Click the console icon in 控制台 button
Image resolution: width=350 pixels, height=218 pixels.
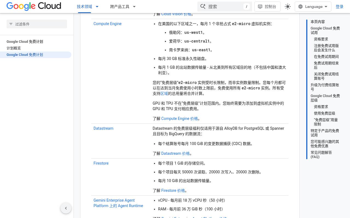[x=260, y=7]
